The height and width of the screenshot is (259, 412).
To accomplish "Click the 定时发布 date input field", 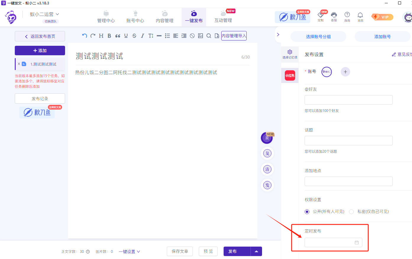I will tap(333, 242).
